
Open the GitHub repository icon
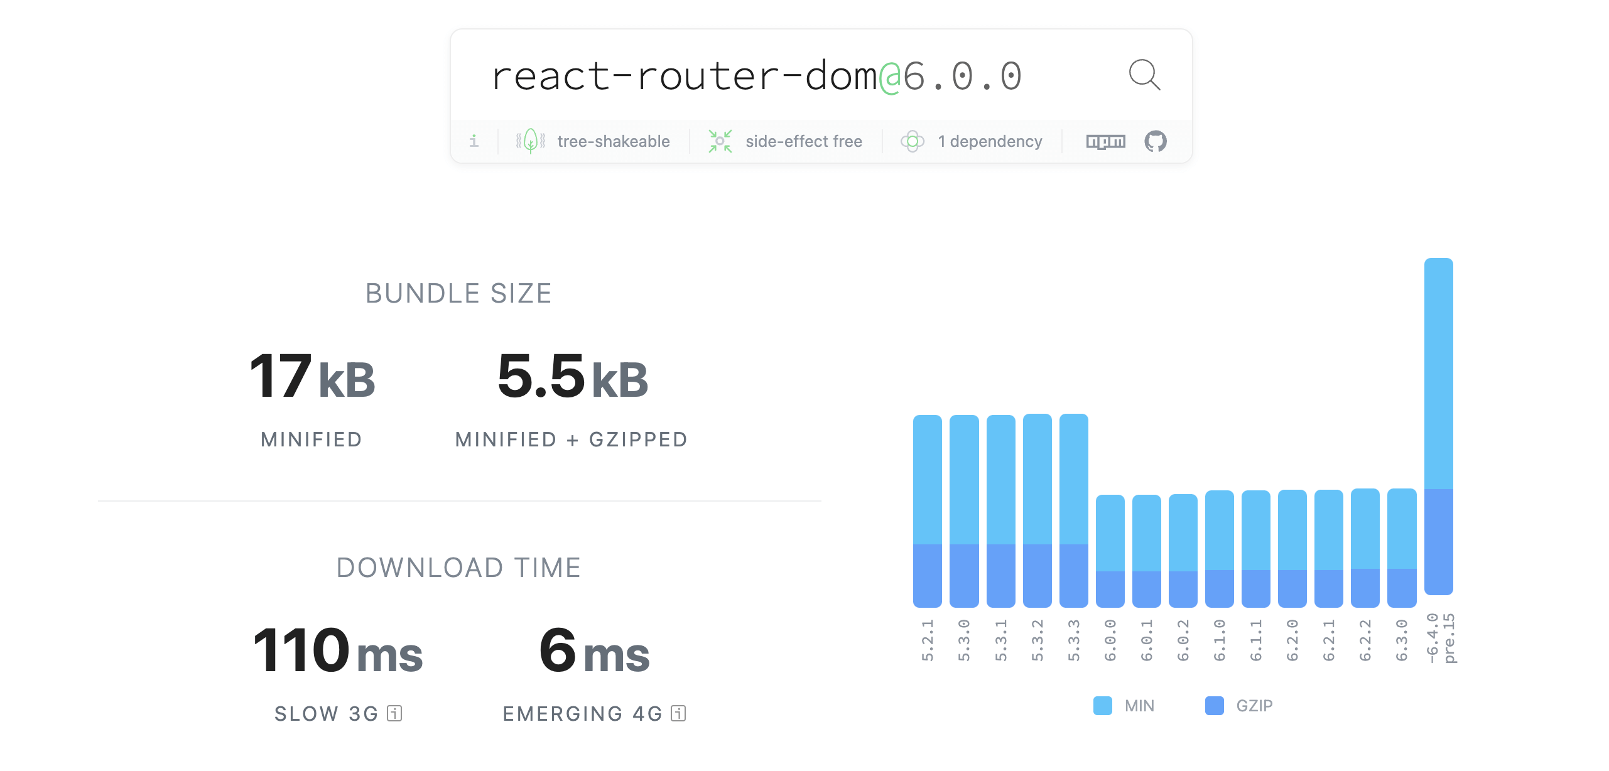coord(1155,142)
